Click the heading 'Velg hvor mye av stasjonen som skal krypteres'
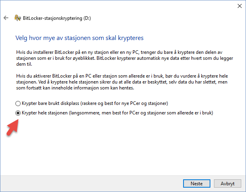Image resolution: width=246 pixels, height=192 pixels. coord(79,38)
